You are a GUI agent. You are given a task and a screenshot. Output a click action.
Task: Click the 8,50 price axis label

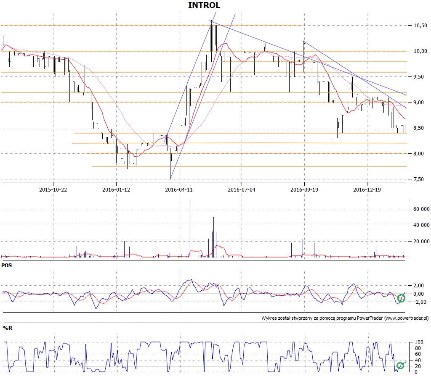[418, 128]
